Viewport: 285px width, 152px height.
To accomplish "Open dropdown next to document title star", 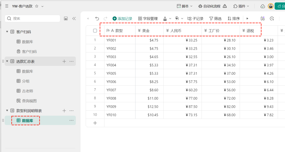I will click(x=42, y=6).
